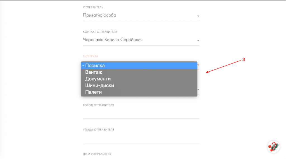
Task: Open the Отправитель dropdown arrow
Action: coord(198,16)
